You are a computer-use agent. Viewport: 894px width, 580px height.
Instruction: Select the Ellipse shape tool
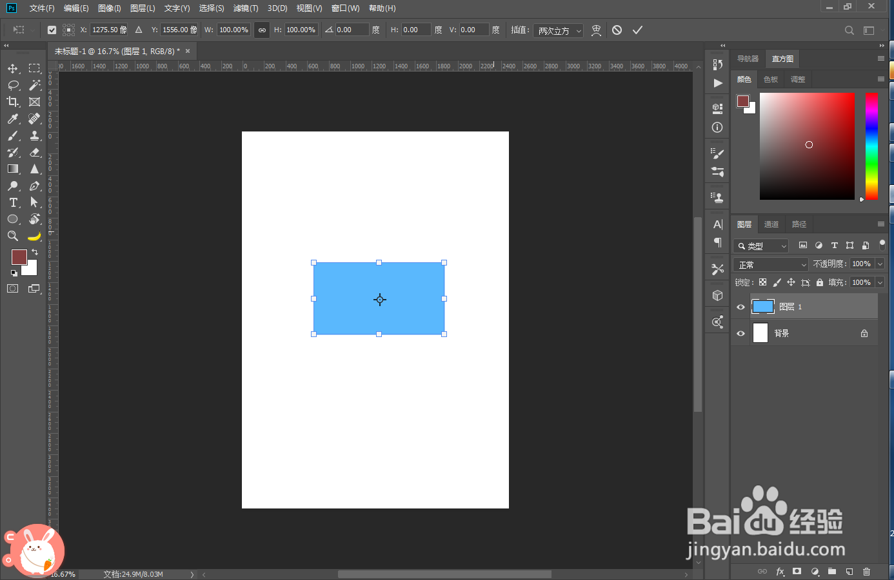tap(13, 219)
